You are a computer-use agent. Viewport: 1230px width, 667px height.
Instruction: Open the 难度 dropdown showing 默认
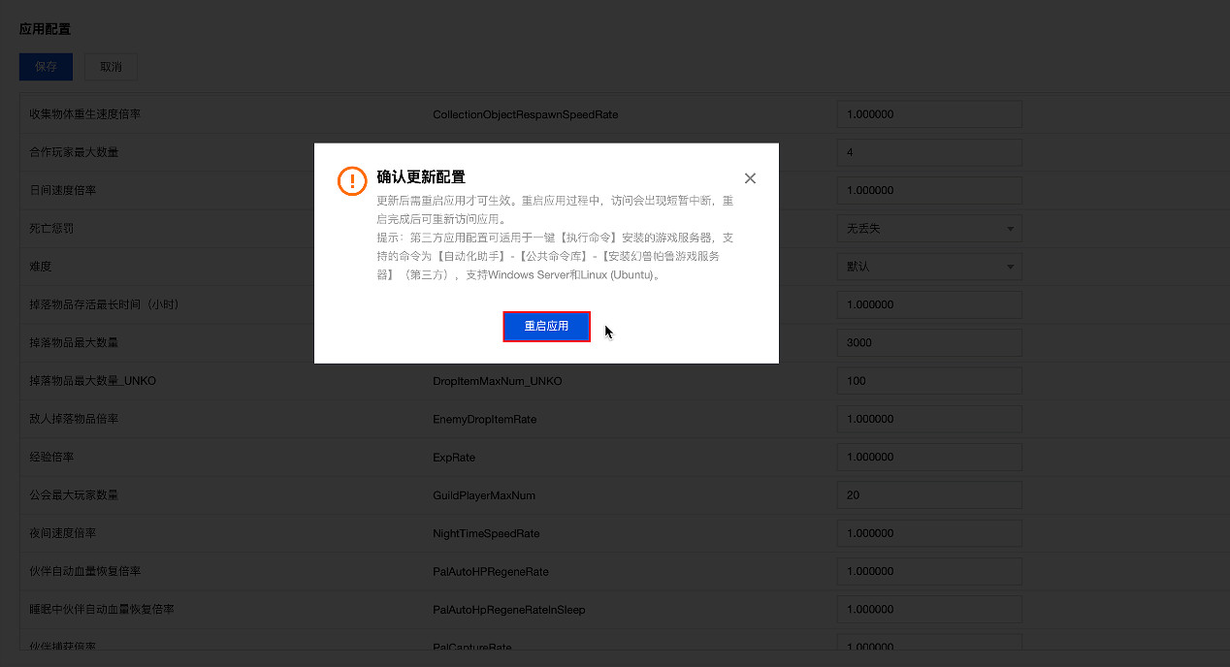click(x=928, y=266)
